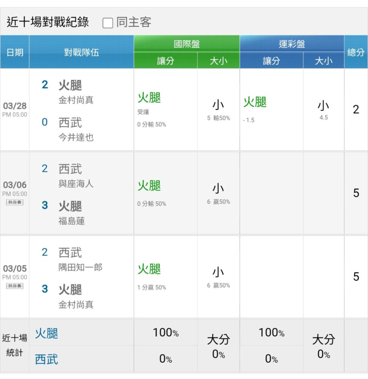368x379 pixels.
Task: Click 讓分 header under 國際盤
Action: [166, 61]
